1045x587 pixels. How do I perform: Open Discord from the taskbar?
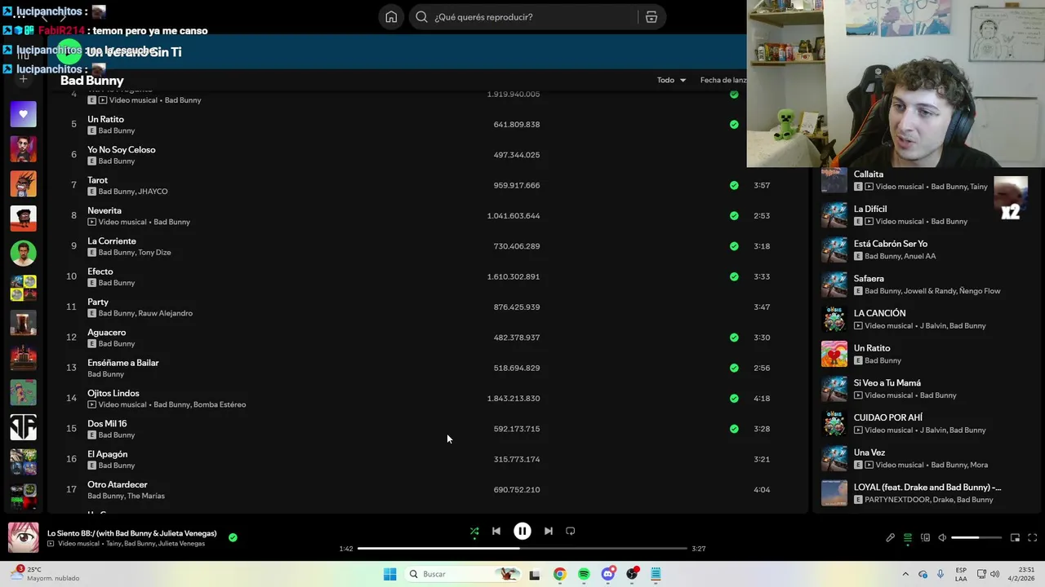coord(607,574)
